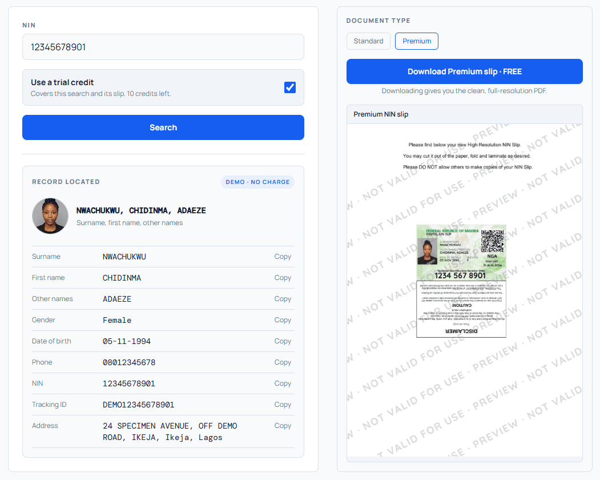Click the RECORD LOCATED heading
600x480 pixels.
click(x=66, y=182)
